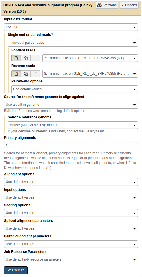The height and width of the screenshot is (277, 142).
Task: Open Forward reads dataset selector
Action: (90, 58)
